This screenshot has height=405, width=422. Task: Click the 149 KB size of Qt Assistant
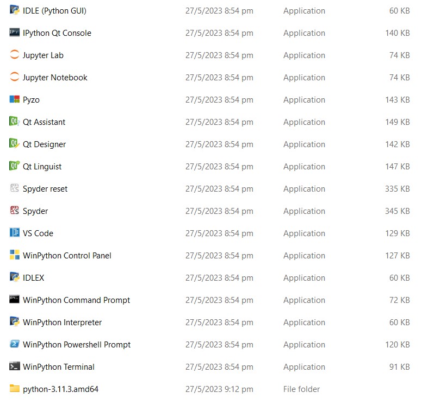tap(398, 122)
